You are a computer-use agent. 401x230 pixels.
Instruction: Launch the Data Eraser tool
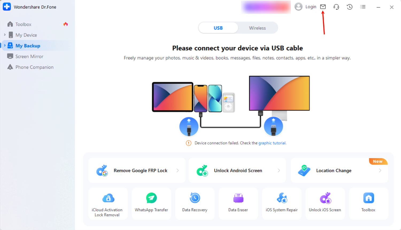(238, 204)
